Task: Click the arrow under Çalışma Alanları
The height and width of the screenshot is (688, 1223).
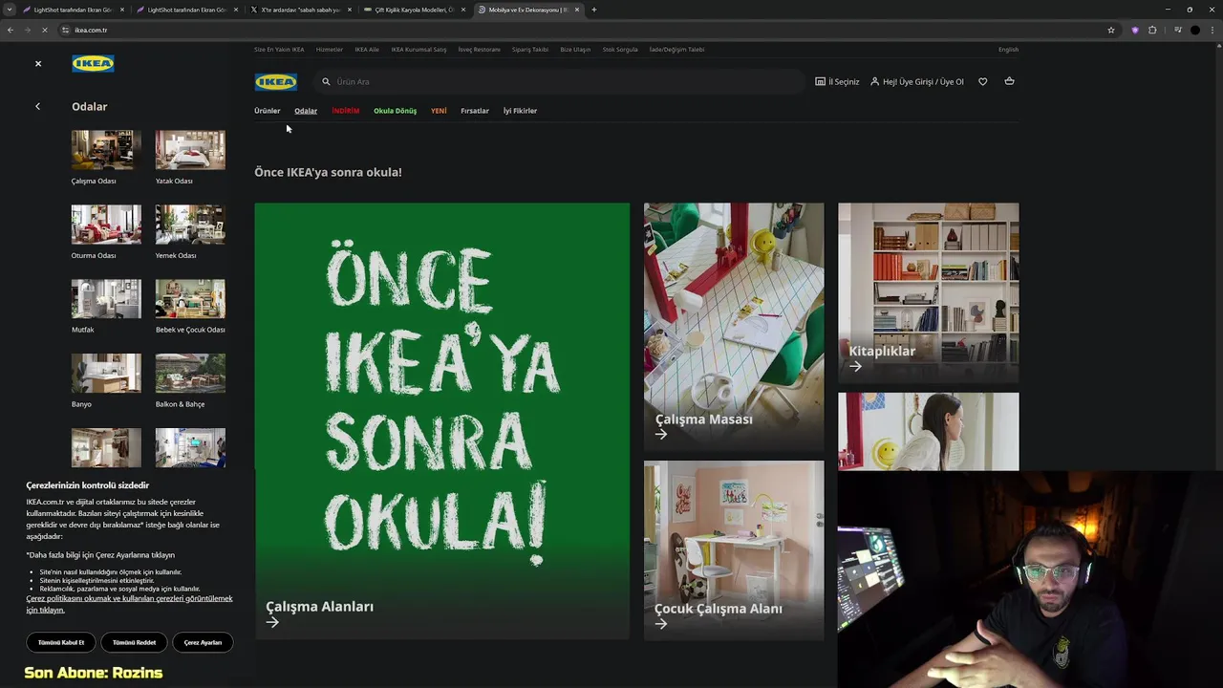Action: (x=272, y=622)
